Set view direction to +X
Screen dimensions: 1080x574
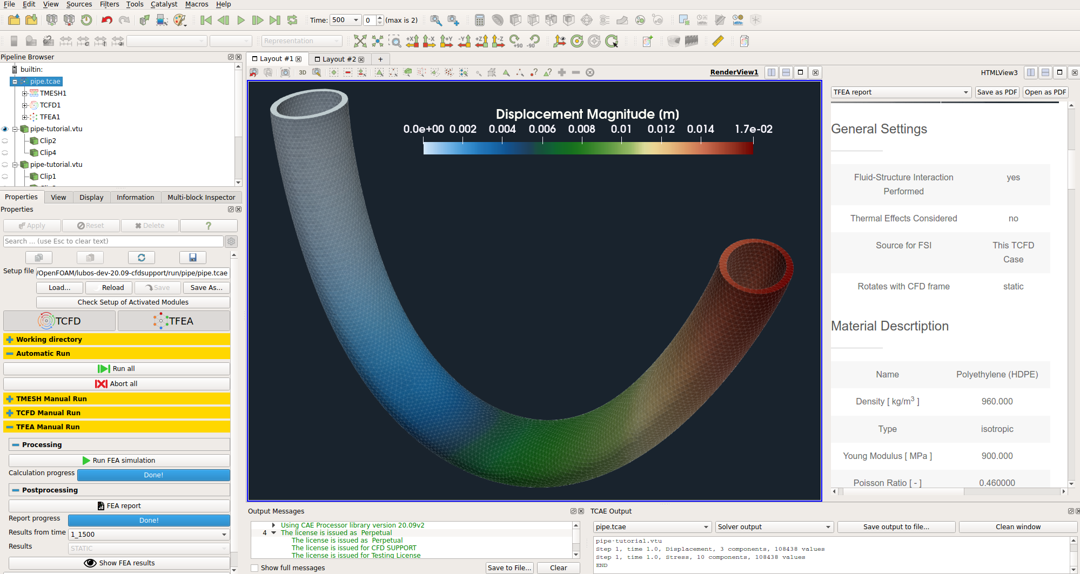(x=412, y=42)
